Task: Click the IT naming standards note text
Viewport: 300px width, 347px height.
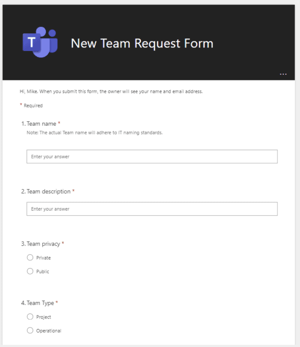Action: point(94,132)
